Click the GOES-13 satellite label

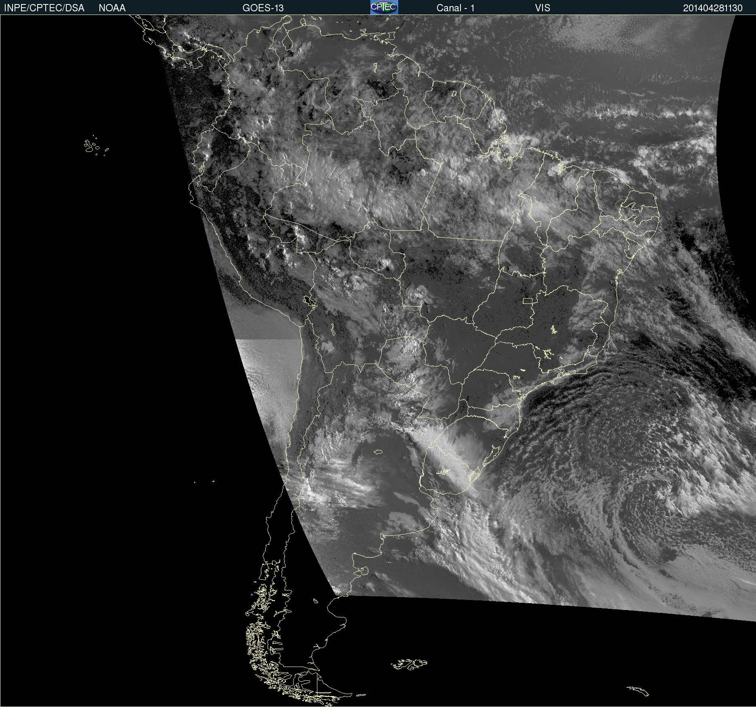[x=263, y=8]
